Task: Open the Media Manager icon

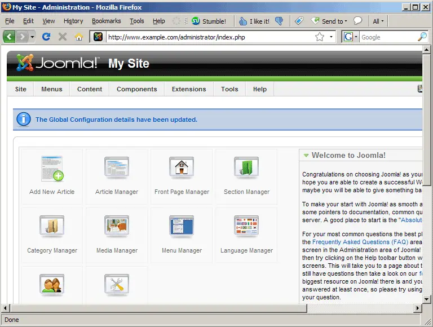Action: coord(117,226)
